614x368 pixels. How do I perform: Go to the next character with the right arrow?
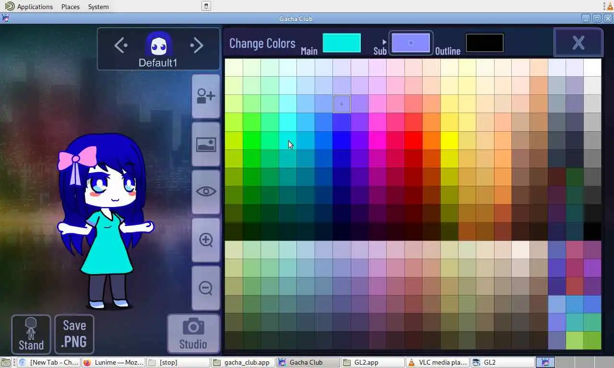tap(197, 46)
